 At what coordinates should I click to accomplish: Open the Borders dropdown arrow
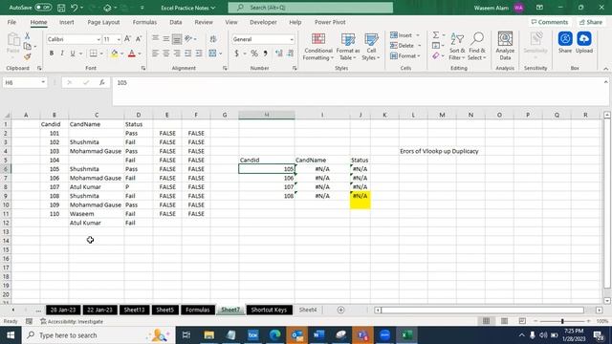click(101, 54)
